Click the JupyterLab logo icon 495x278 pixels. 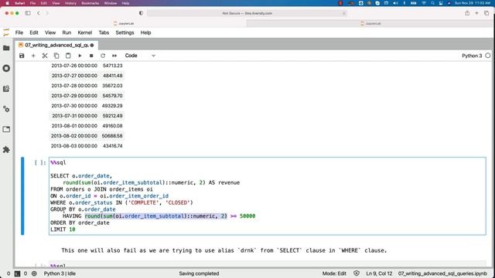click(6, 32)
